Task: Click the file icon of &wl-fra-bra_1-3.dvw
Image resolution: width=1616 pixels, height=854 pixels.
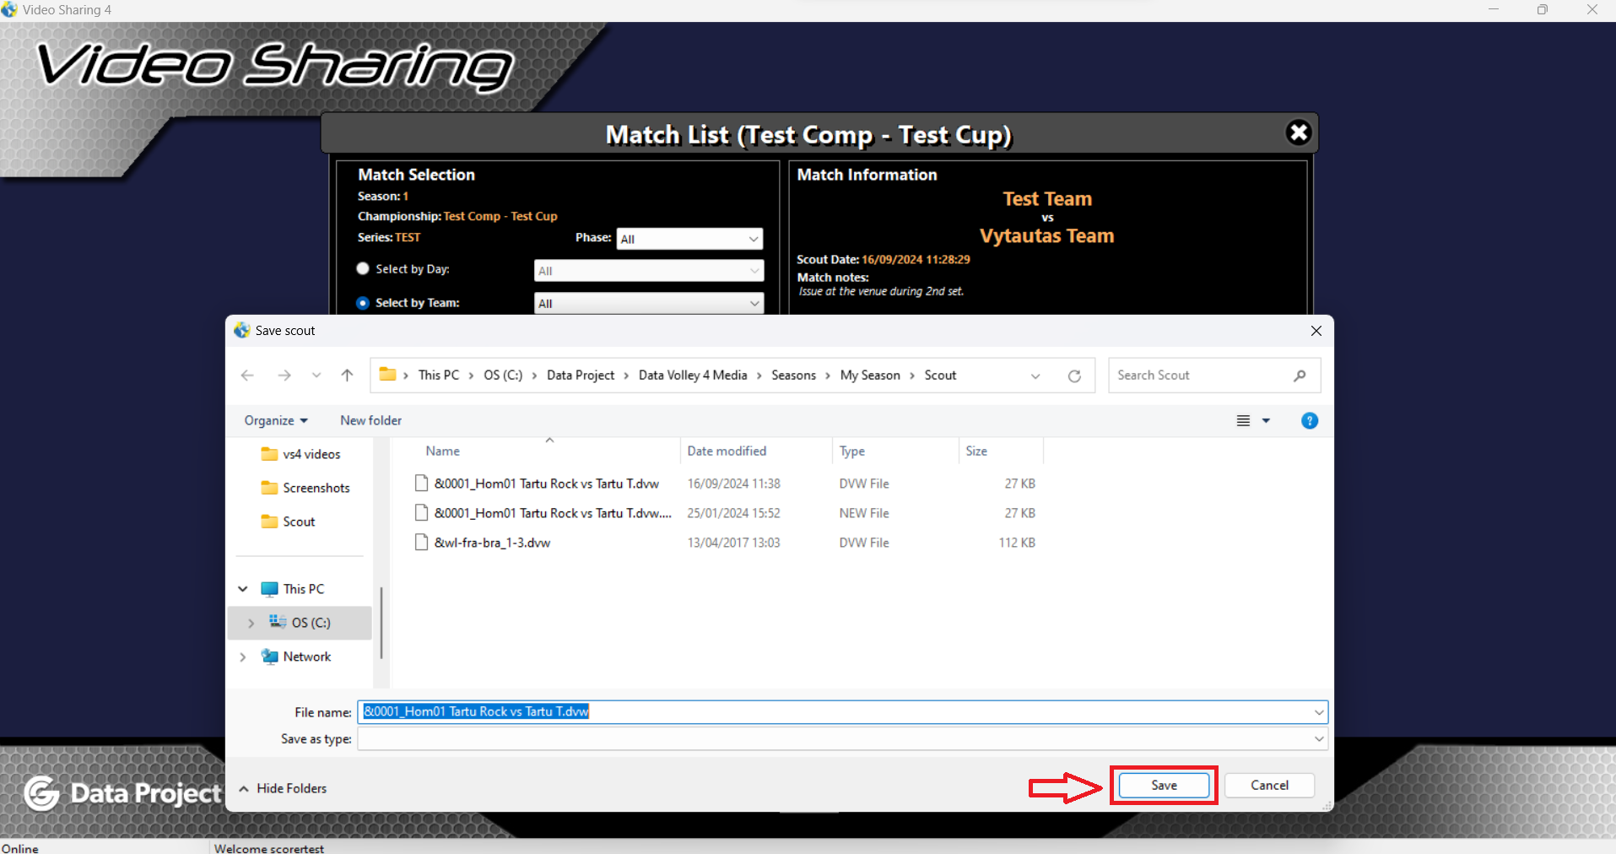Action: pos(421,543)
